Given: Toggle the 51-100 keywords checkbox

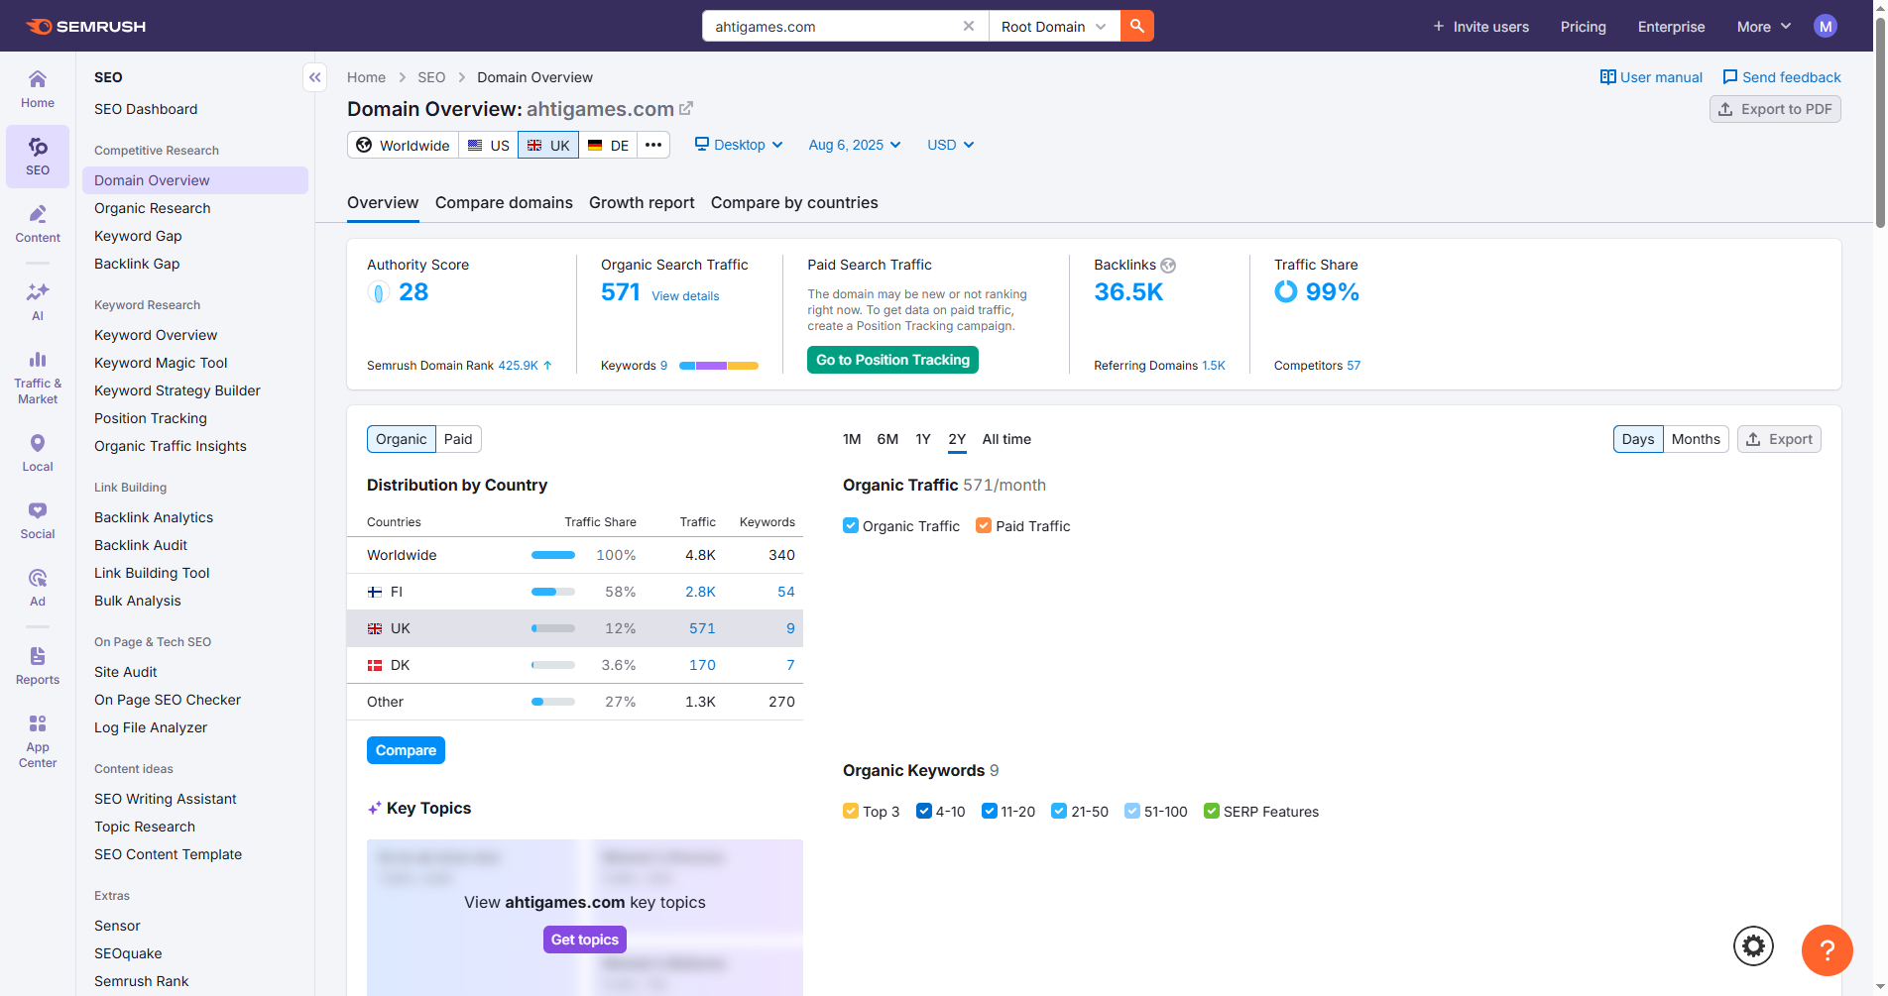Looking at the screenshot, I should point(1132,811).
